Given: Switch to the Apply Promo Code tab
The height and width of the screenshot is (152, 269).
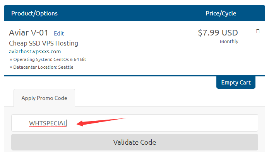Looking at the screenshot, I should coord(44,98).
